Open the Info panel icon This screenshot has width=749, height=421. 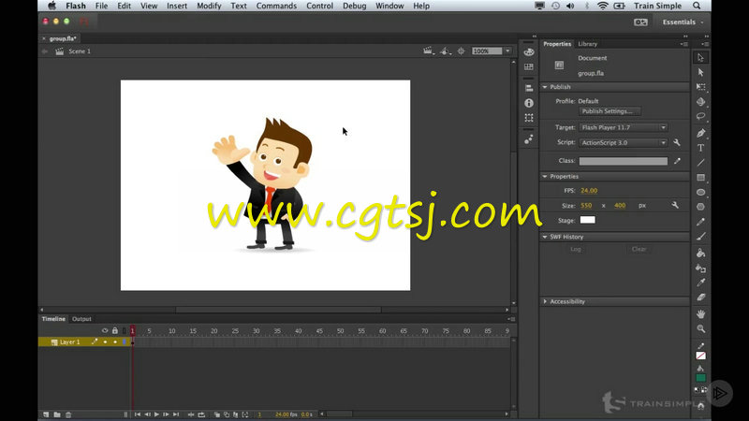[528, 103]
